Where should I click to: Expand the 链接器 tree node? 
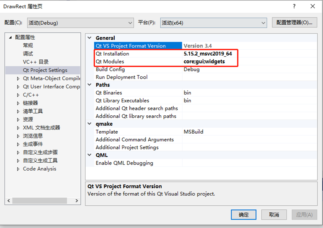18,103
